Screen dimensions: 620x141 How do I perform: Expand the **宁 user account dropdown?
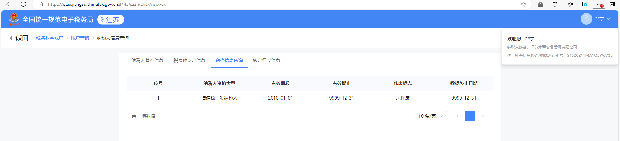click(603, 19)
